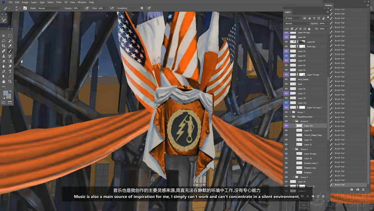
Task: Expand the Group 7 folder
Action: coord(291,112)
